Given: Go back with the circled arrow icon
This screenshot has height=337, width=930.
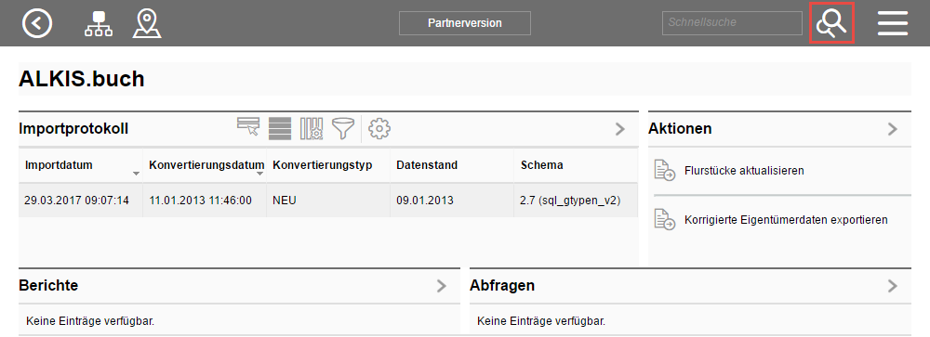Looking at the screenshot, I should point(37,23).
